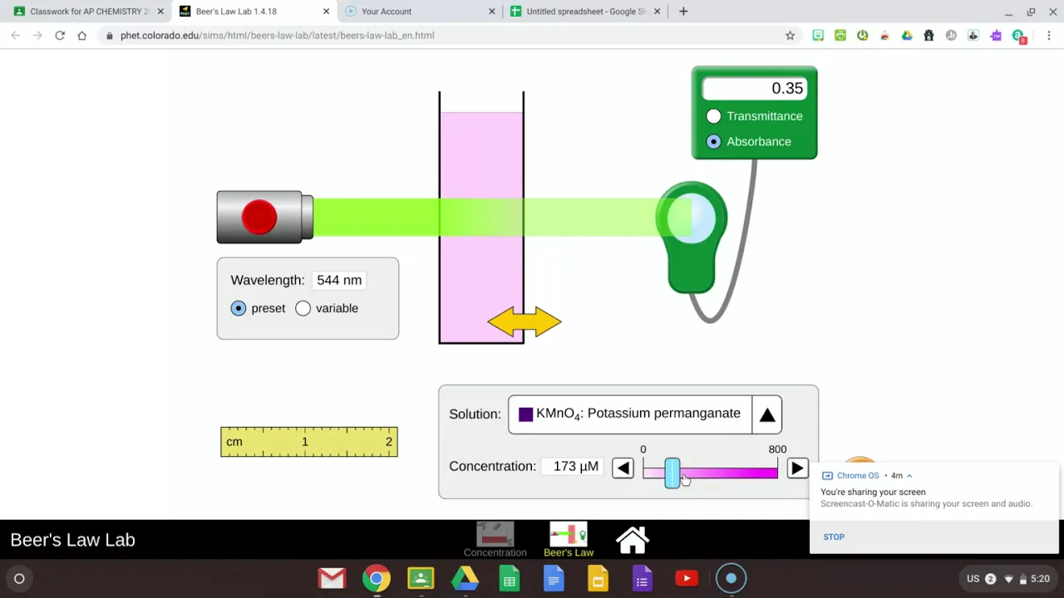Open the teal smiley-face extension
This screenshot has width=1064, height=598.
818,36
